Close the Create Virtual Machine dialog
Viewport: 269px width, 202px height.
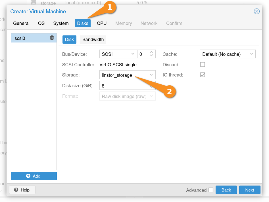[257, 11]
